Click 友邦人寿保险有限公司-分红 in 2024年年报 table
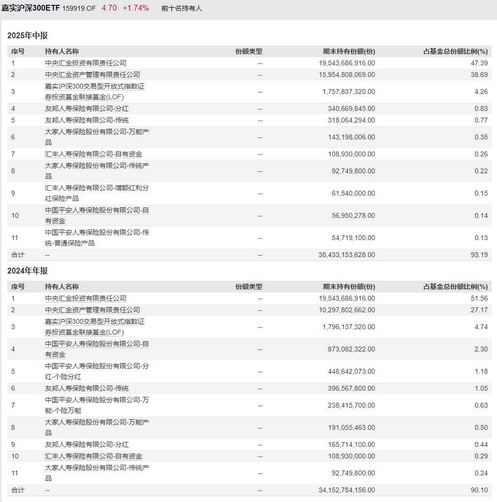Viewport: 497px width, 502px height. [87, 445]
